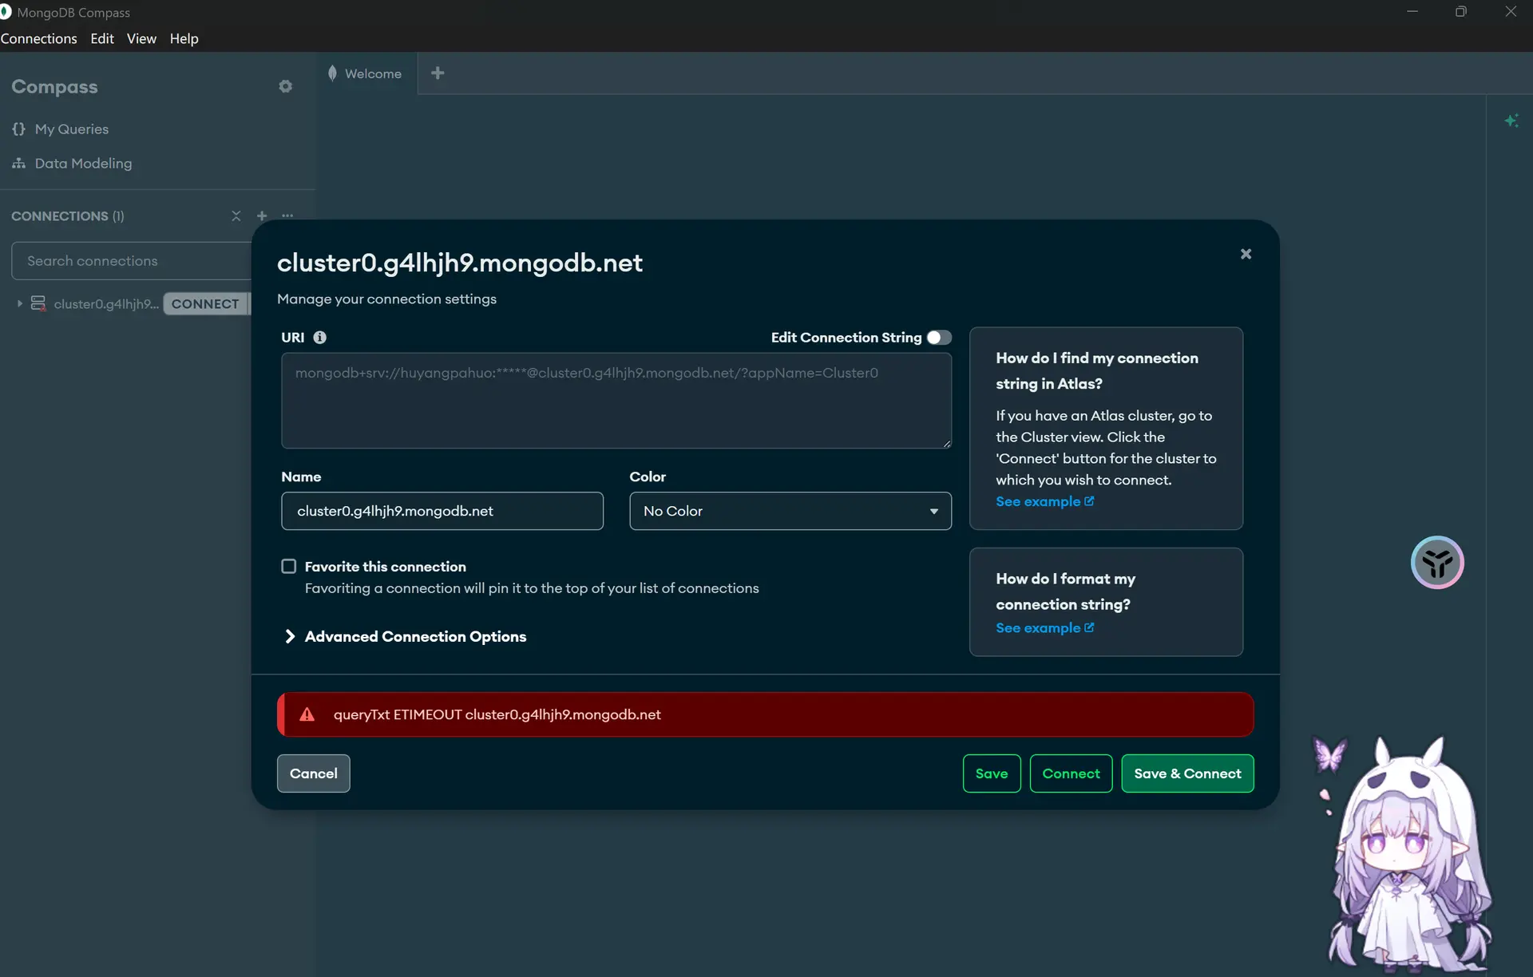Open My Queries in sidebar
1533x977 pixels.
[x=72, y=129]
